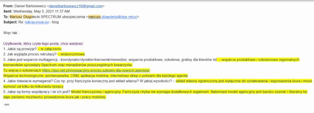This screenshot has height=113, width=314.
Task: Click the purple 'Użytkownik, który czyta tego posta' line
Action: 44,44
